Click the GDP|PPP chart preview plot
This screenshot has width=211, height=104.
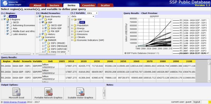pos(154,33)
